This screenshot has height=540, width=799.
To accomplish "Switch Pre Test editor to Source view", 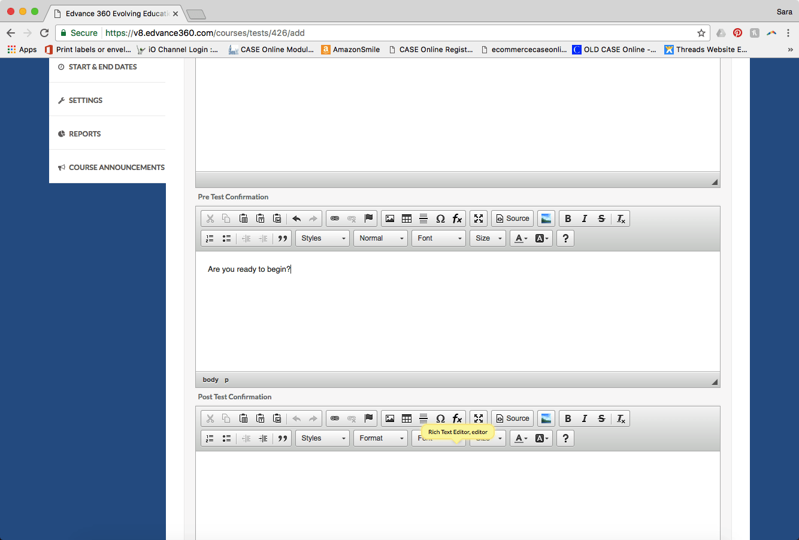I will pos(513,219).
